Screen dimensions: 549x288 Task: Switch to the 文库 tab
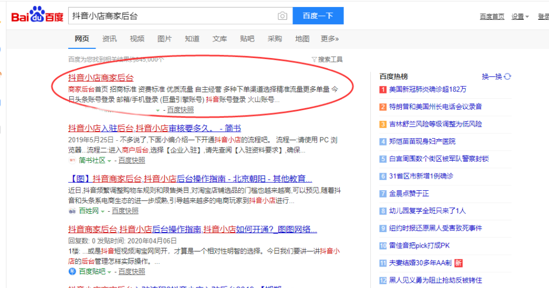(x=219, y=39)
